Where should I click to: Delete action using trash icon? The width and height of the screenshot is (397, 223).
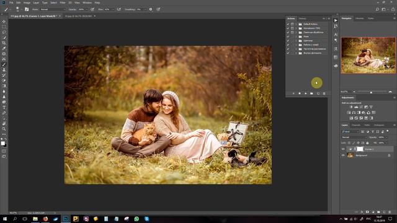click(324, 94)
